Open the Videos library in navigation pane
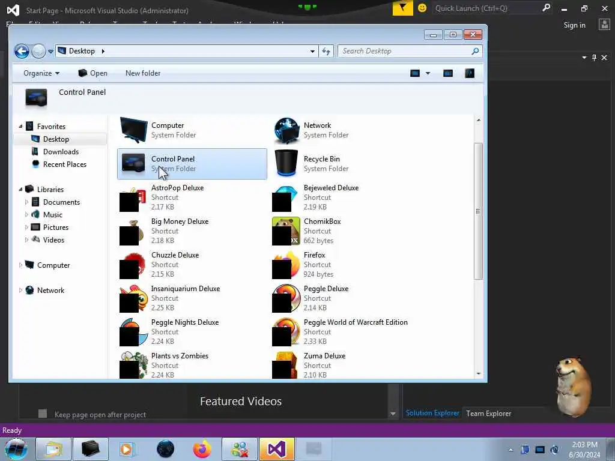Viewport: 615px width, 461px height. click(x=53, y=240)
